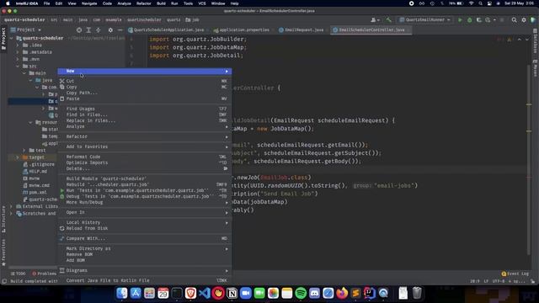Open QuartzEmailRunner run configuration dropdown

[424, 20]
